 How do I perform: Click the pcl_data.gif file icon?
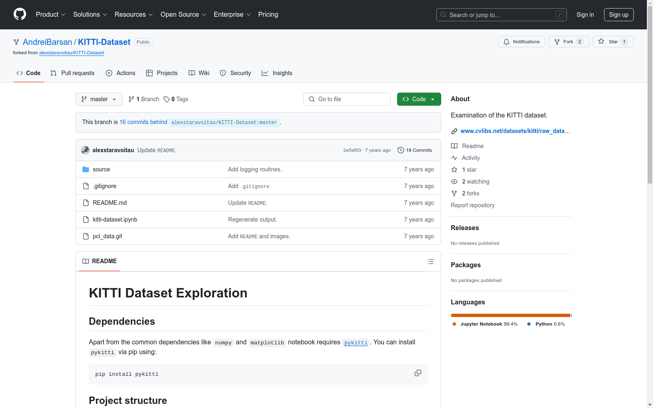86,236
